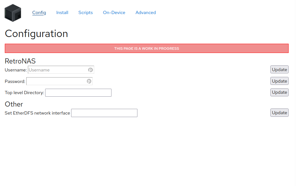Click Update button for Username
Viewport: 296px width, 186px height.
pyautogui.click(x=279, y=70)
